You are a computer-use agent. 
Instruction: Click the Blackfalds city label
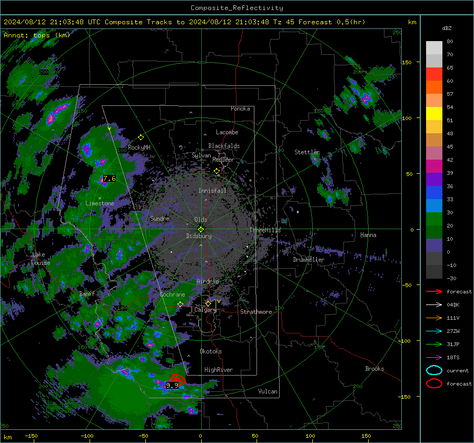(x=224, y=146)
